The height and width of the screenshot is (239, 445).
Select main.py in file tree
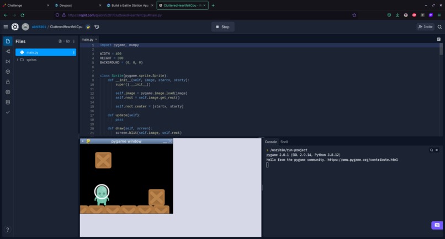[46, 52]
